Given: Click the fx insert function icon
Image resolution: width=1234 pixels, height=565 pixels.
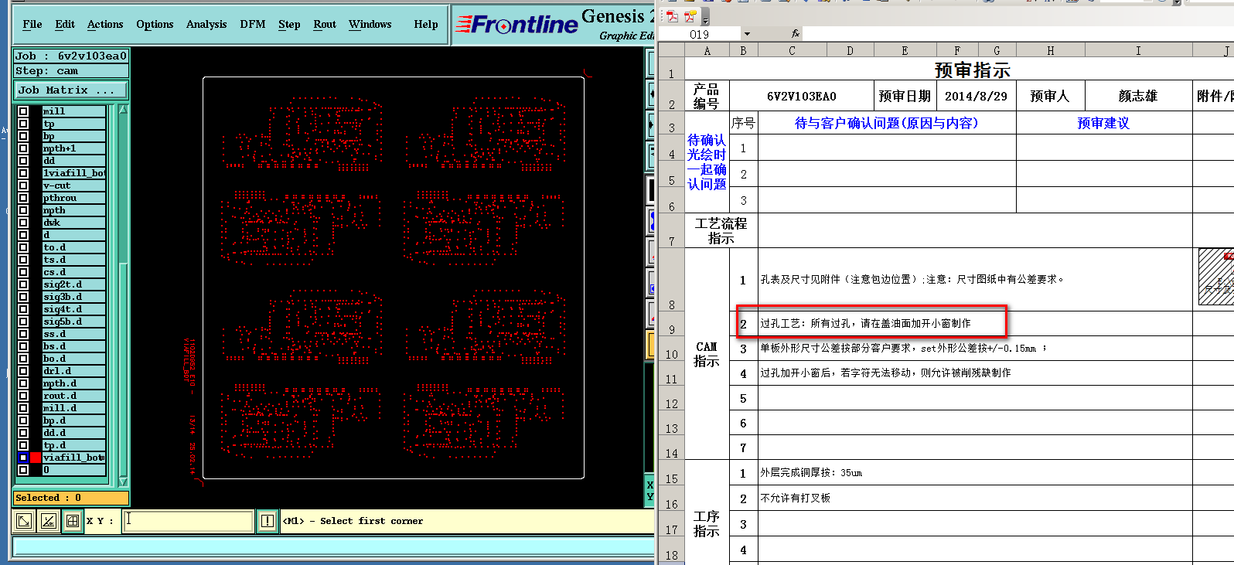Looking at the screenshot, I should coord(795,34).
